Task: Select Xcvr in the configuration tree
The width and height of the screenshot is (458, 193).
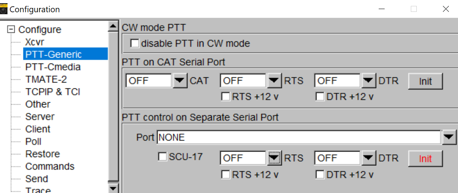Action: (34, 42)
